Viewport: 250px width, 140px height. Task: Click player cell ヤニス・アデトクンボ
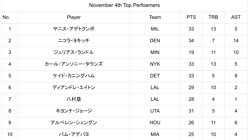click(74, 29)
